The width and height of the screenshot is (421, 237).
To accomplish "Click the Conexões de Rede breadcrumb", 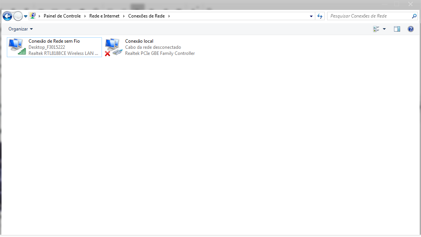I will tap(146, 16).
